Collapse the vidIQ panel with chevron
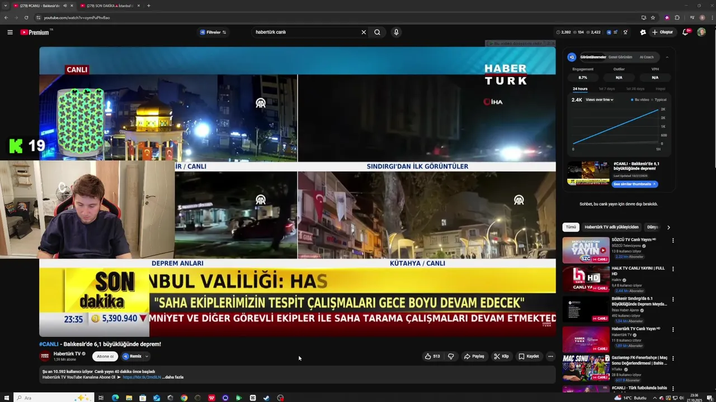Image resolution: width=716 pixels, height=402 pixels. point(667,57)
